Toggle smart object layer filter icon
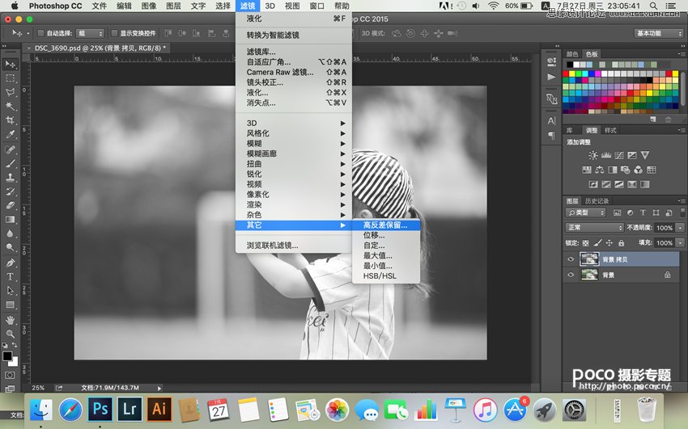The width and height of the screenshot is (688, 429). click(669, 212)
